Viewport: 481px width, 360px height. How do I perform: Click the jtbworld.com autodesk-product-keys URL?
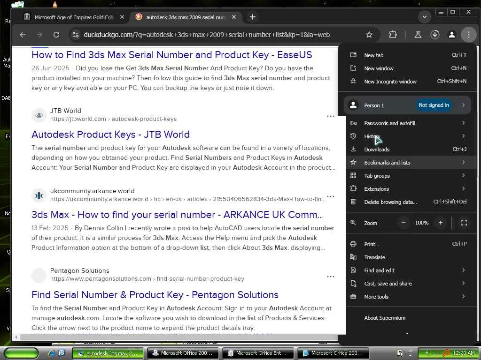click(x=114, y=119)
